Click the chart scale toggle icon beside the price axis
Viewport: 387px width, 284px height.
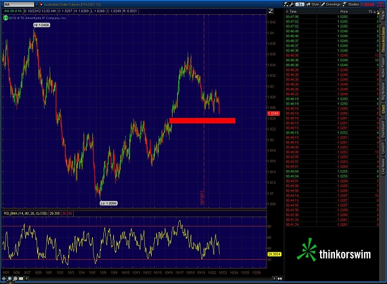[271, 11]
